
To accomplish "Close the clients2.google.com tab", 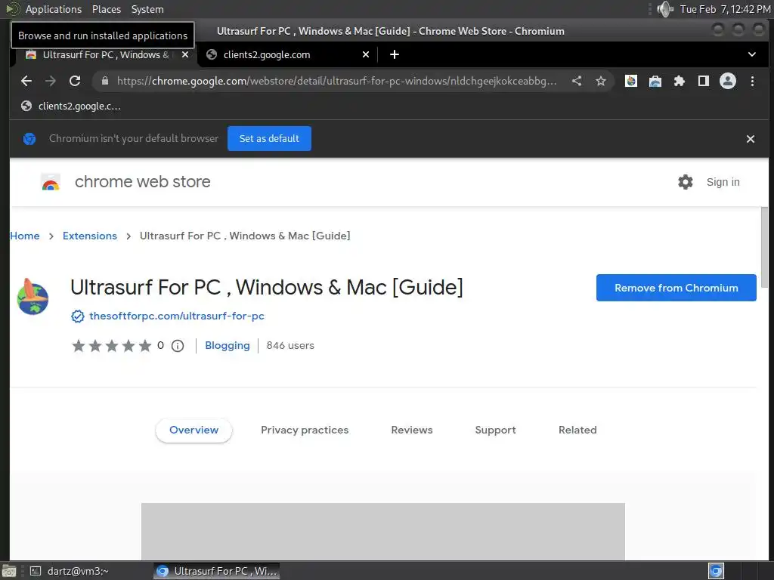I will 366,54.
